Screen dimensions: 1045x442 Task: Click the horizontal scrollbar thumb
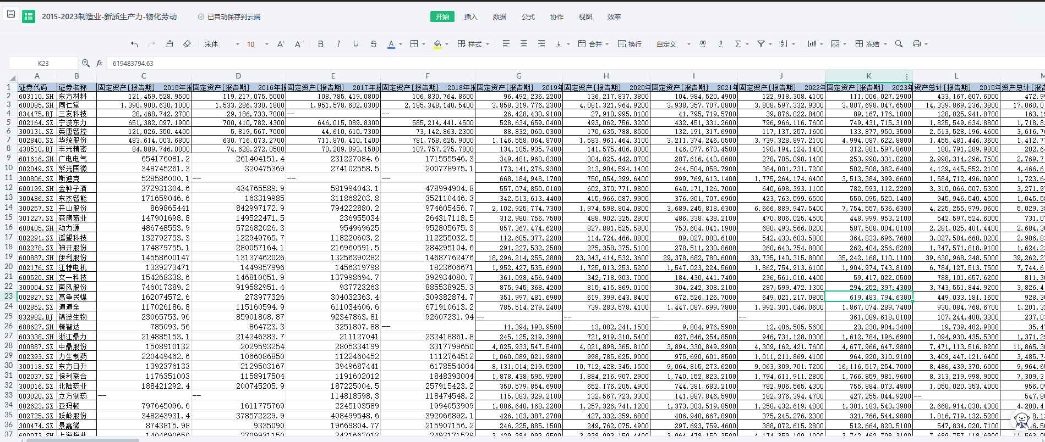(x=83, y=439)
